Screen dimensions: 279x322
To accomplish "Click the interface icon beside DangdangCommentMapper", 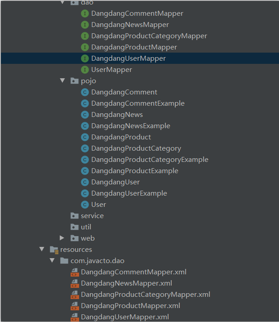I will click(85, 13).
